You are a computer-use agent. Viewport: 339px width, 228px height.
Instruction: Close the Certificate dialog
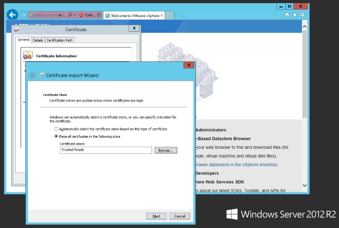click(134, 28)
